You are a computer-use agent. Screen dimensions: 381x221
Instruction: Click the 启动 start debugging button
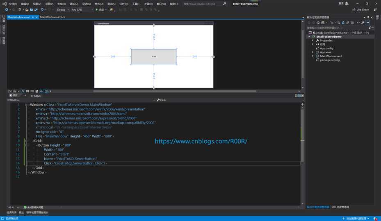[x=100, y=10]
